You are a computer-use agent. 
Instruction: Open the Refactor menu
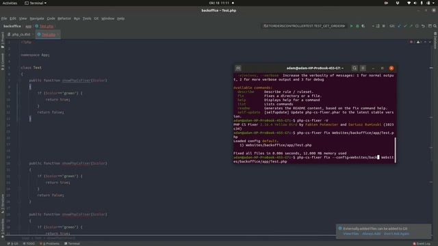point(64,18)
